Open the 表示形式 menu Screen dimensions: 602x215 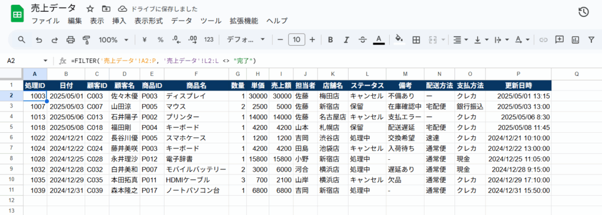[149, 21]
